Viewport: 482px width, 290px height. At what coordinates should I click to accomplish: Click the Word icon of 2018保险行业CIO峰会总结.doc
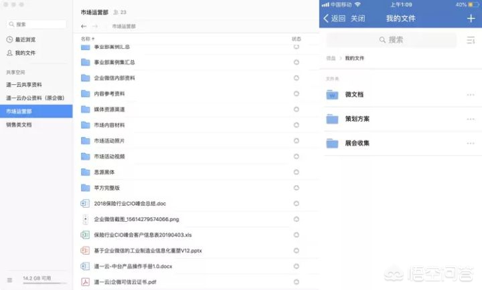(x=85, y=203)
